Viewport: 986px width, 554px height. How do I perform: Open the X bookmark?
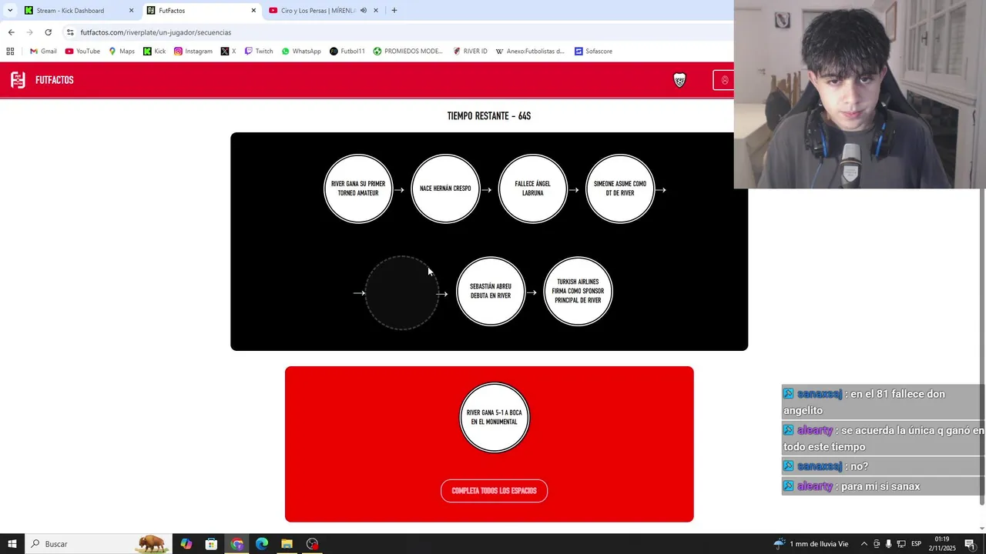click(228, 52)
